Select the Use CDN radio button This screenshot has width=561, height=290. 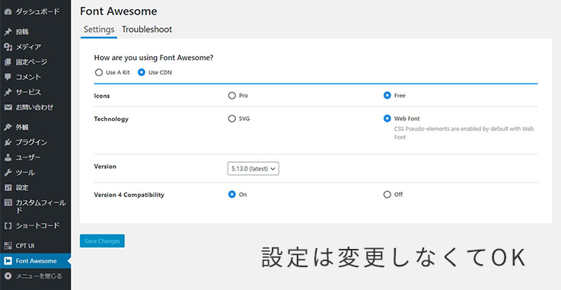142,72
